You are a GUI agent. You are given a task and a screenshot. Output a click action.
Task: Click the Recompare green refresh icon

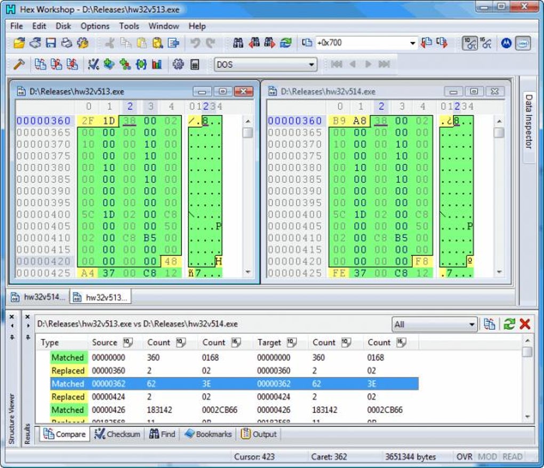click(509, 324)
